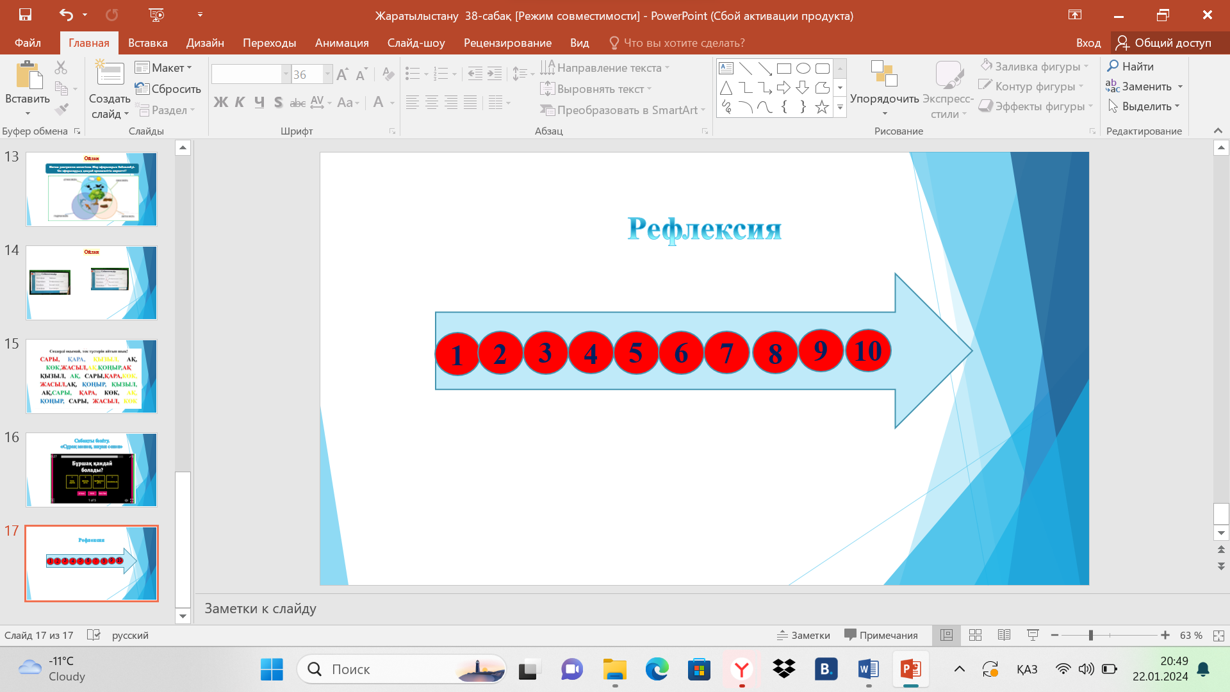Open the Animation (Анимация) tab
The height and width of the screenshot is (692, 1230).
[341, 43]
